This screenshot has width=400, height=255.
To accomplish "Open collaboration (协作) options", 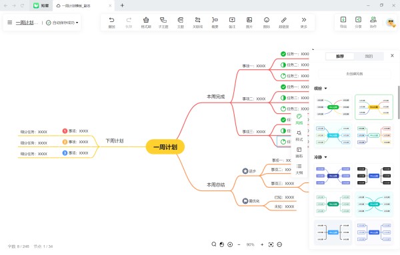I will click(x=373, y=22).
